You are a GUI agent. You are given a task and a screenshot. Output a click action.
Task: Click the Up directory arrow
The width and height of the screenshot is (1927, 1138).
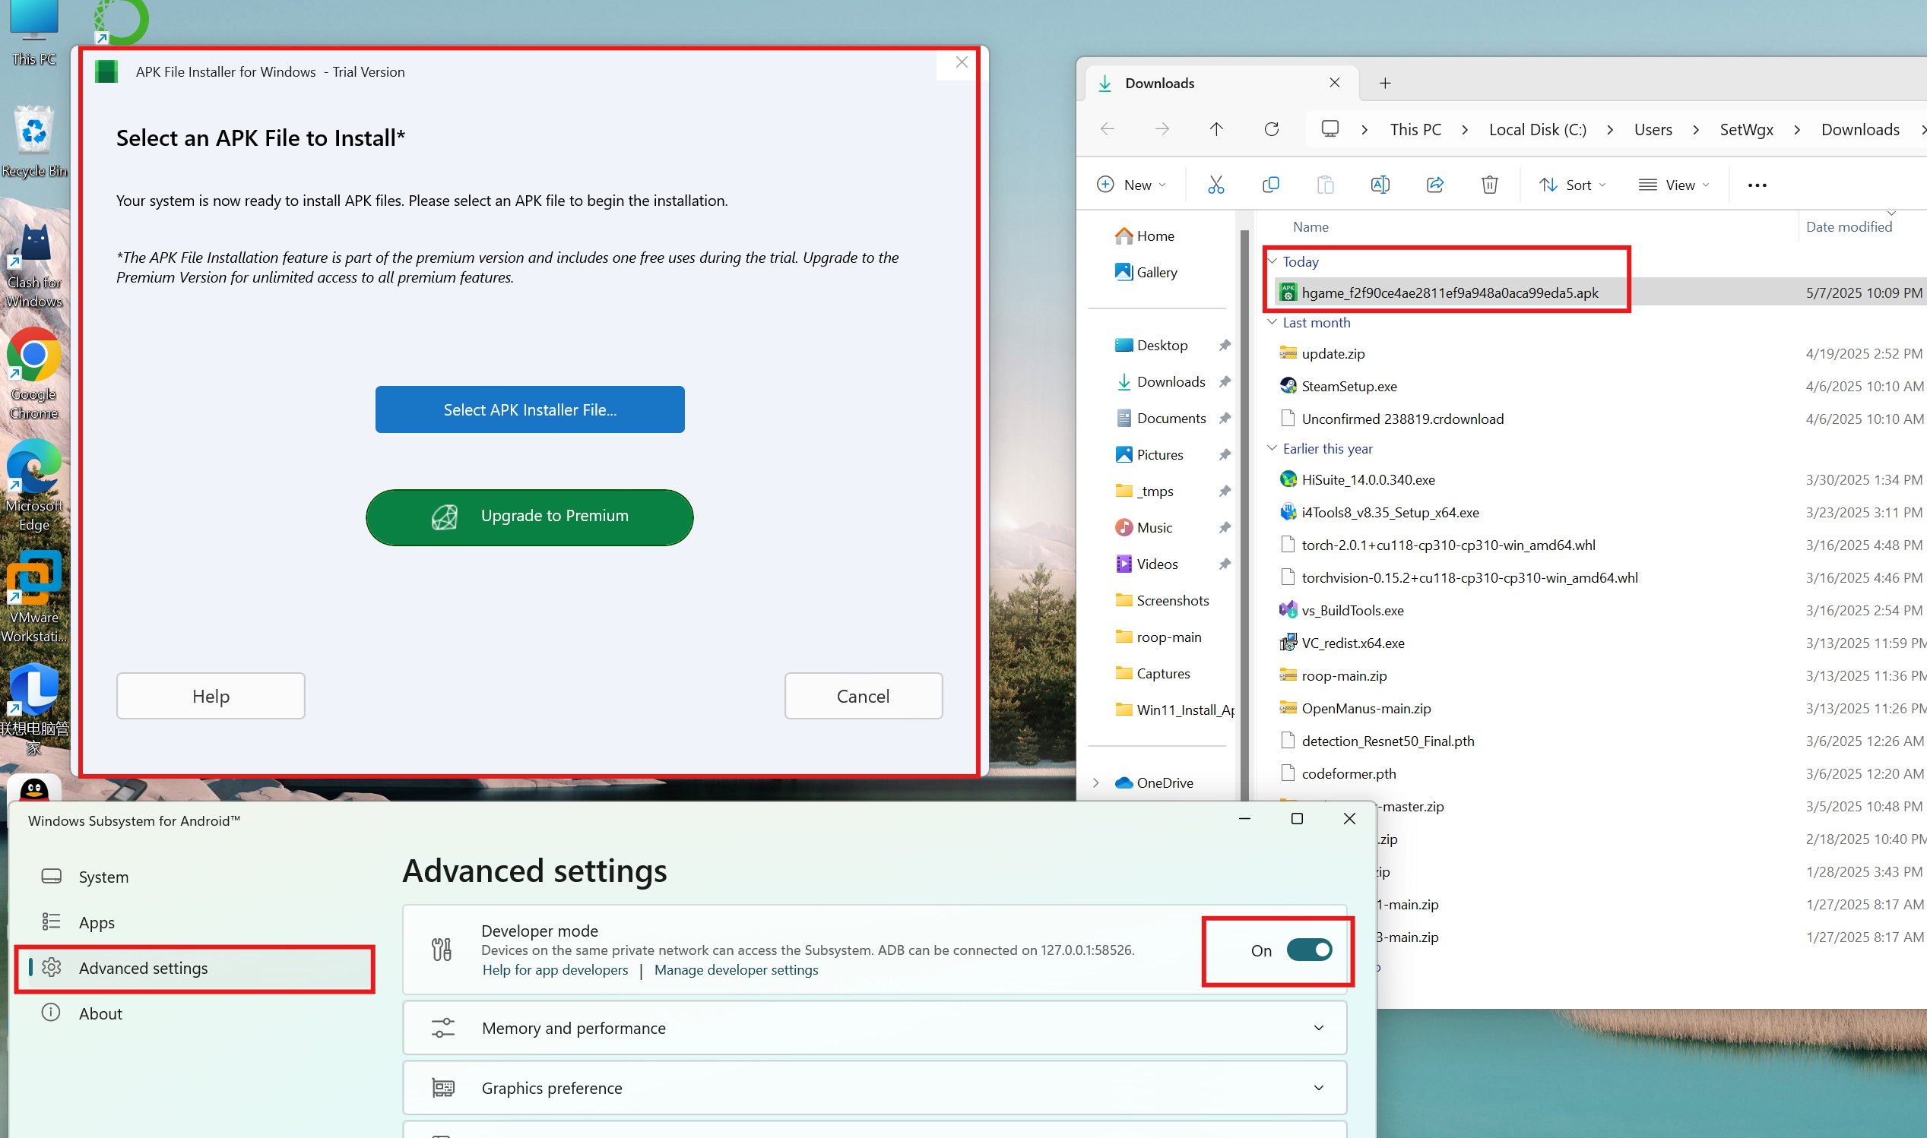tap(1216, 129)
